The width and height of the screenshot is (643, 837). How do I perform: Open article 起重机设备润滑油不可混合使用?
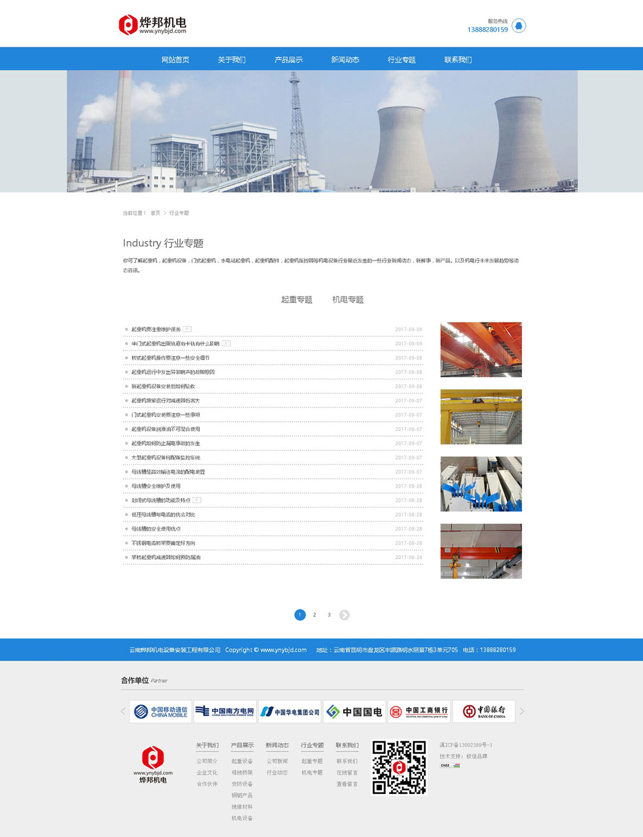[166, 429]
